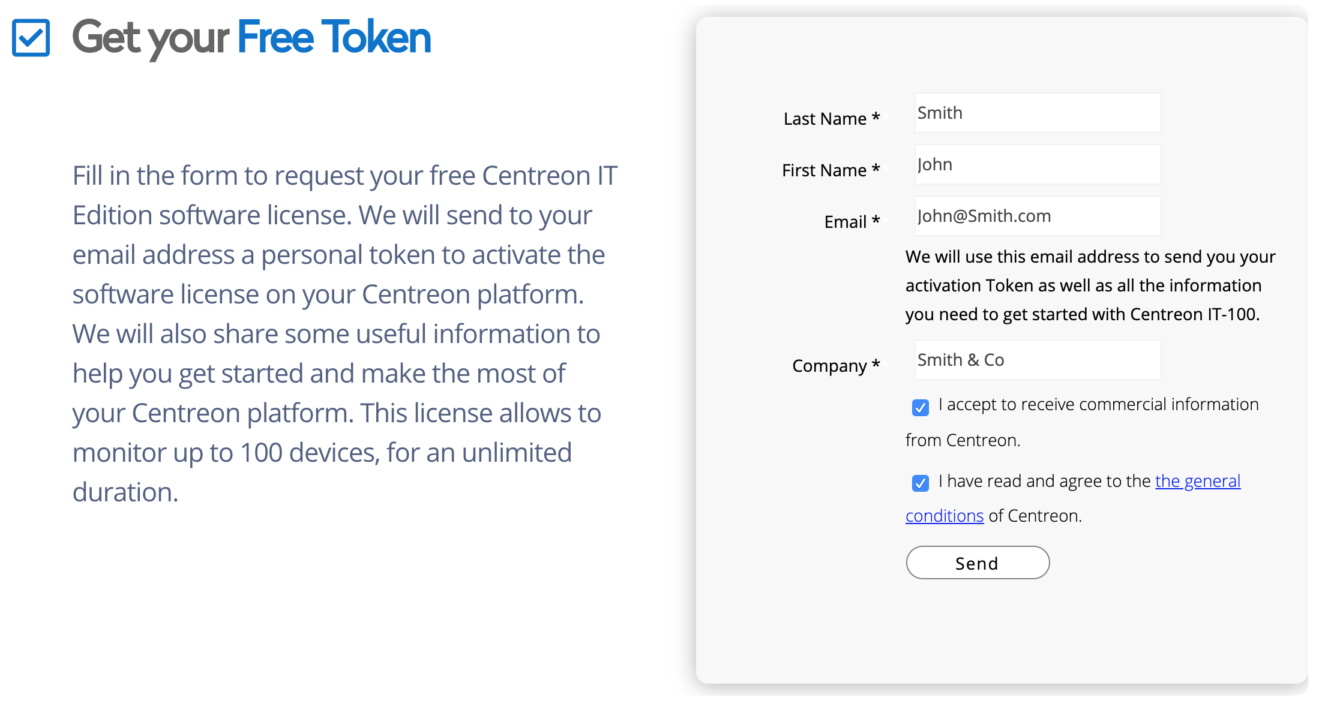Click the email helper text about activation Token
The image size is (1331, 704).
pyautogui.click(x=1090, y=285)
